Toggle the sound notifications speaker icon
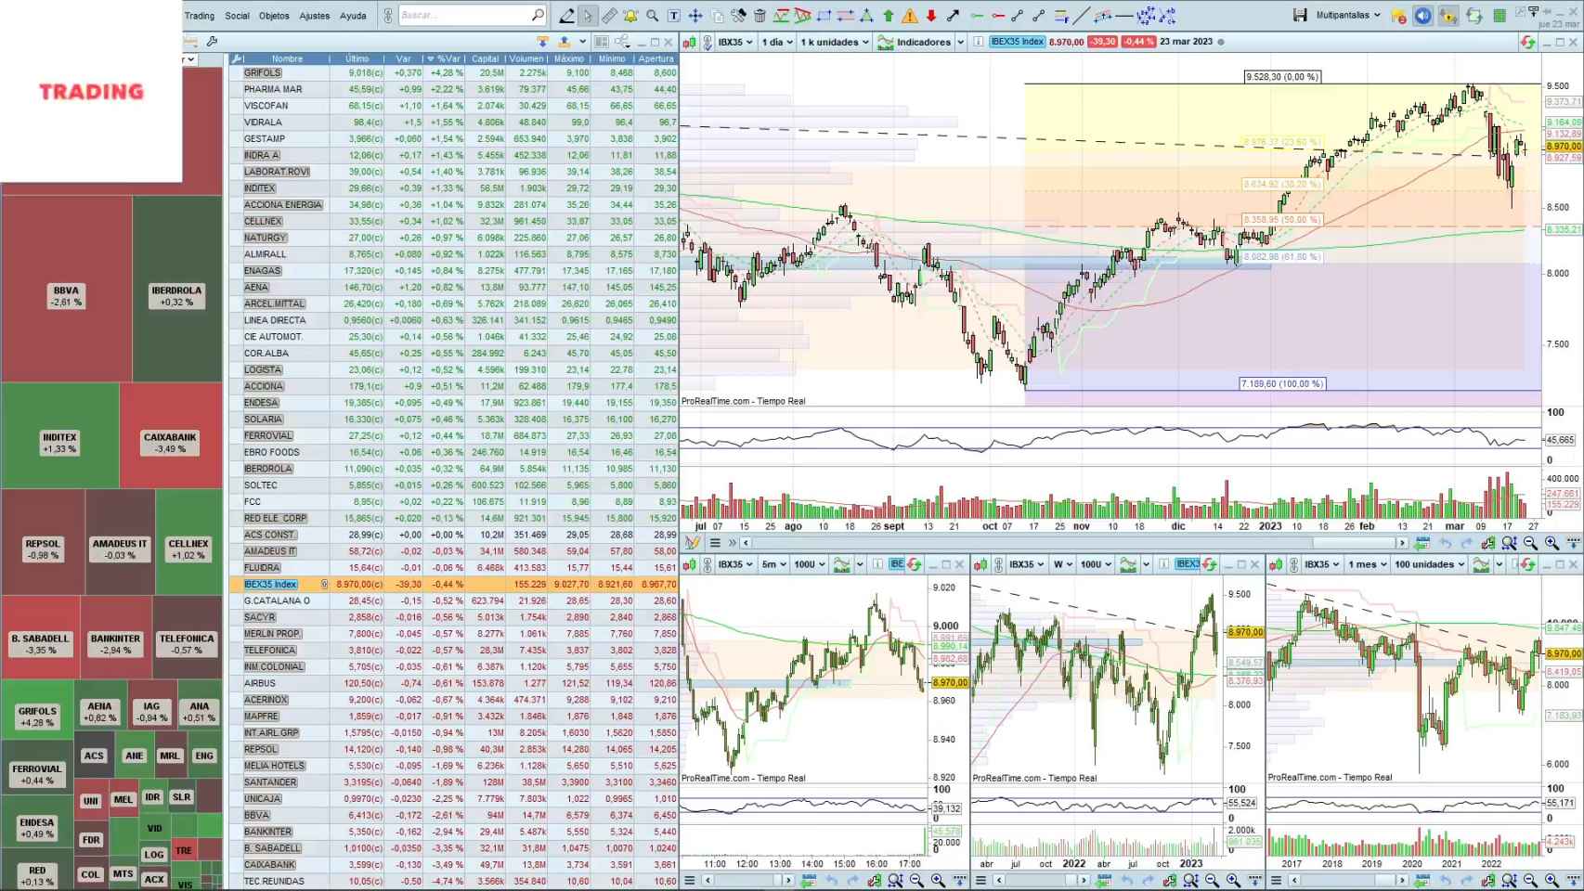 1422,15
